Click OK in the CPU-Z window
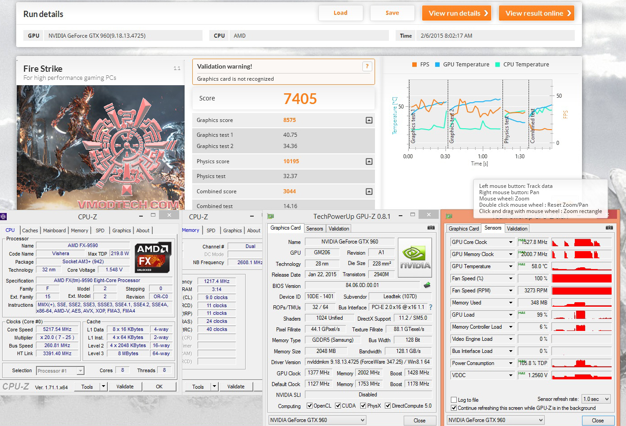626x426 pixels. coord(159,387)
